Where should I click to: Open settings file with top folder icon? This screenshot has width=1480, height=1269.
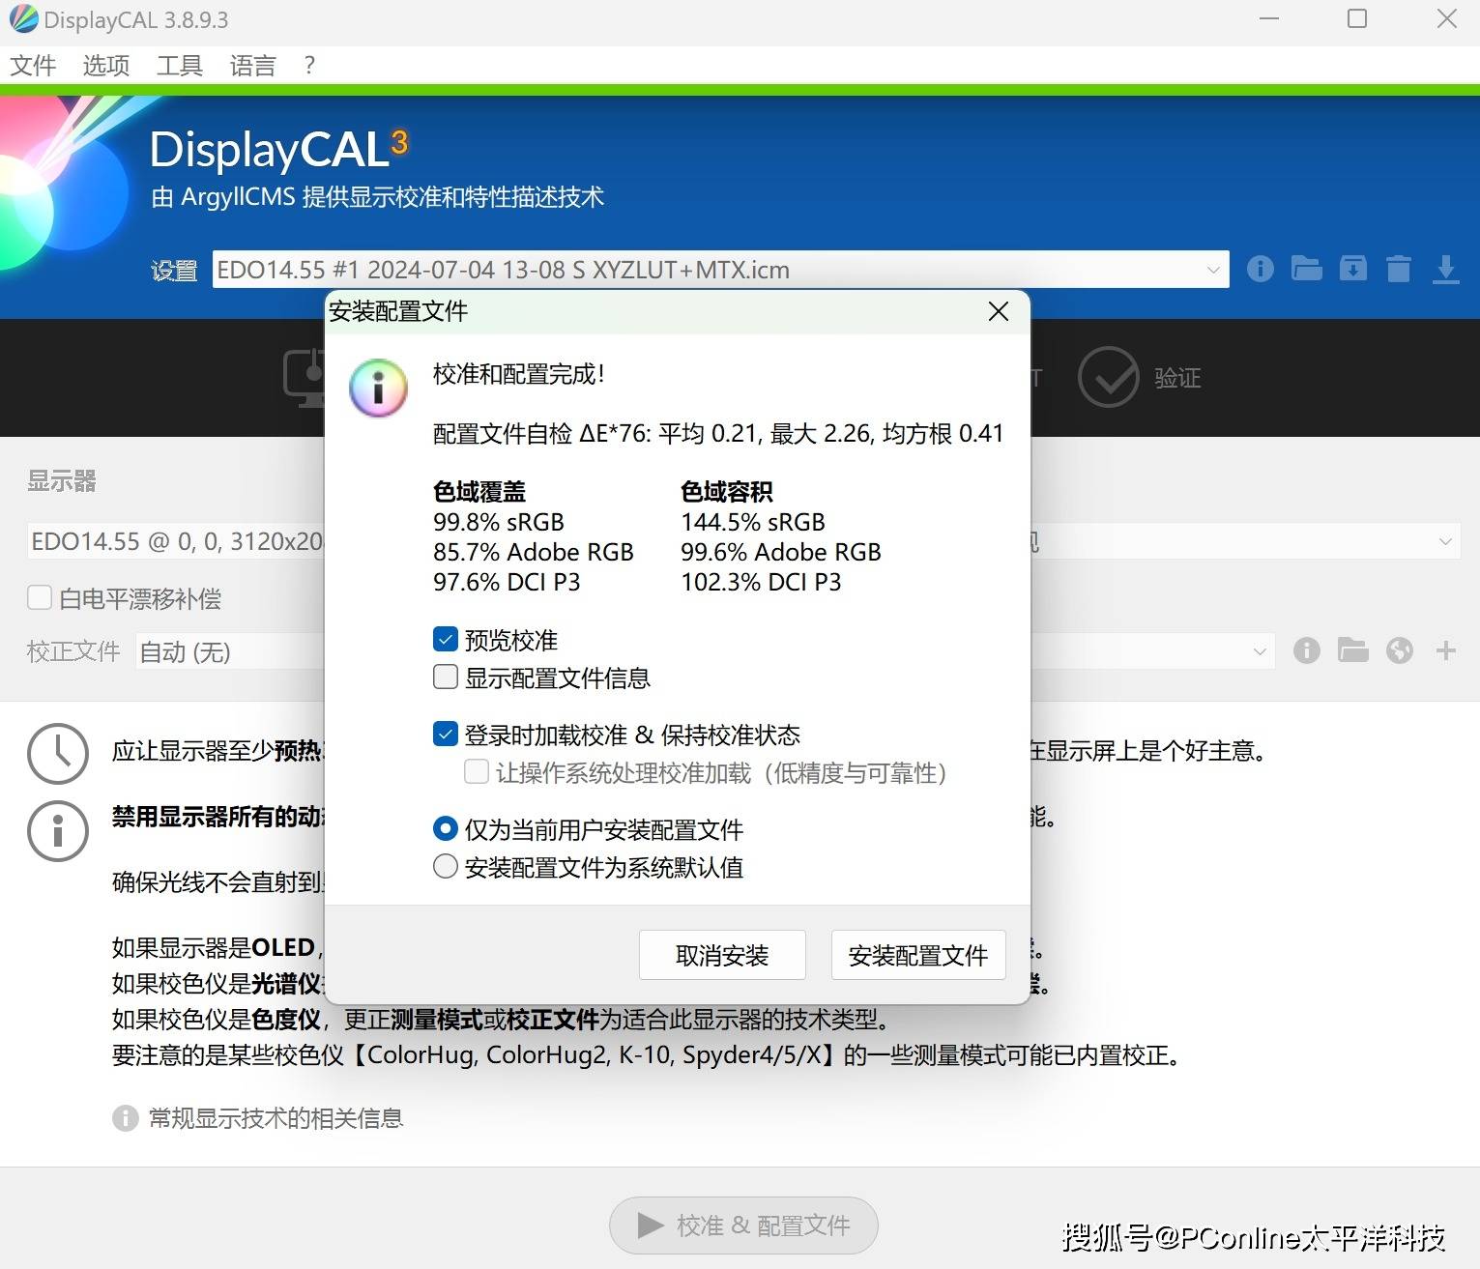[1306, 269]
